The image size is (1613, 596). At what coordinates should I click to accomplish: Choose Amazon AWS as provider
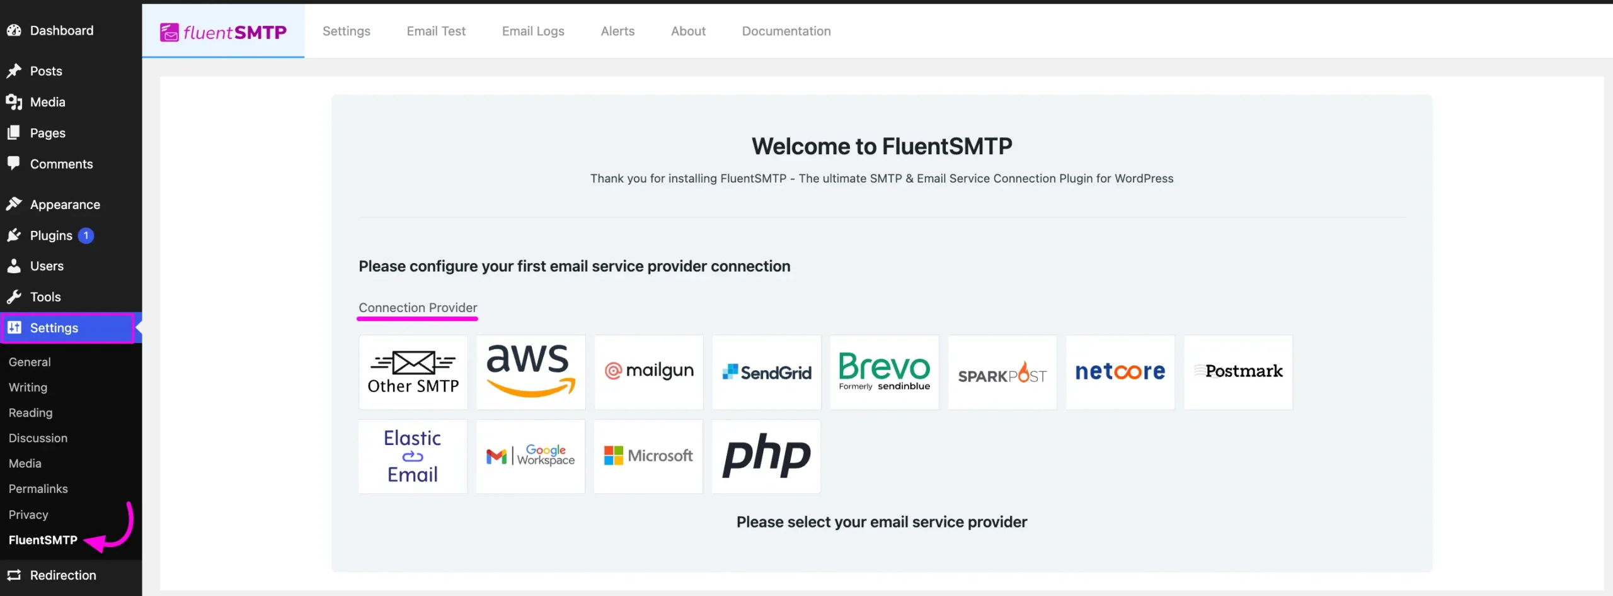tap(531, 372)
